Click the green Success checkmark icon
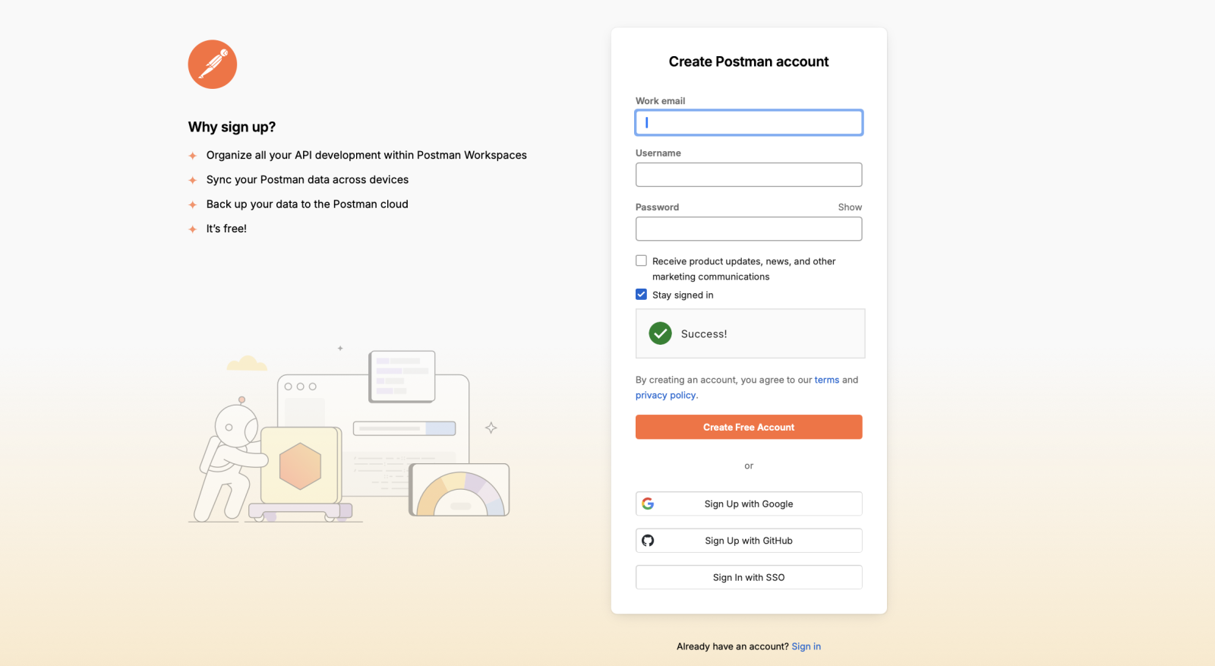 point(661,333)
